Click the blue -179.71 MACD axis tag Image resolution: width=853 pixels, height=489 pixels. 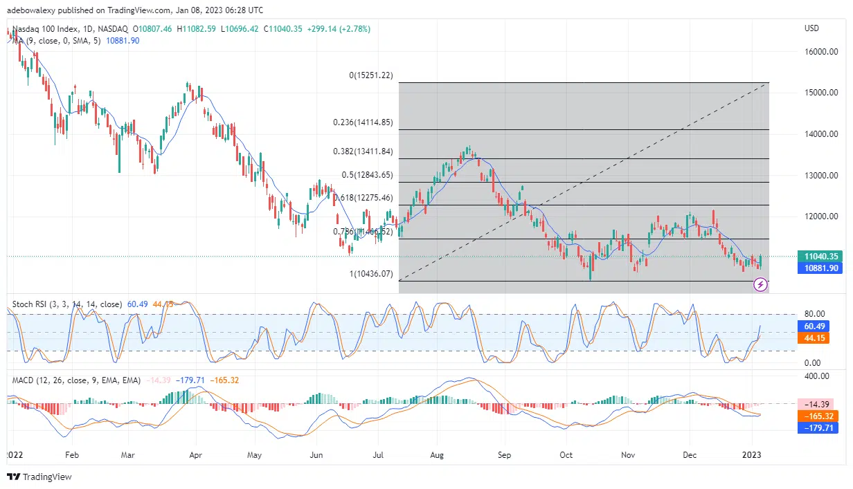[818, 428]
